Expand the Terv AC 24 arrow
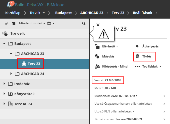The image size is (170, 124). [x=4, y=104]
